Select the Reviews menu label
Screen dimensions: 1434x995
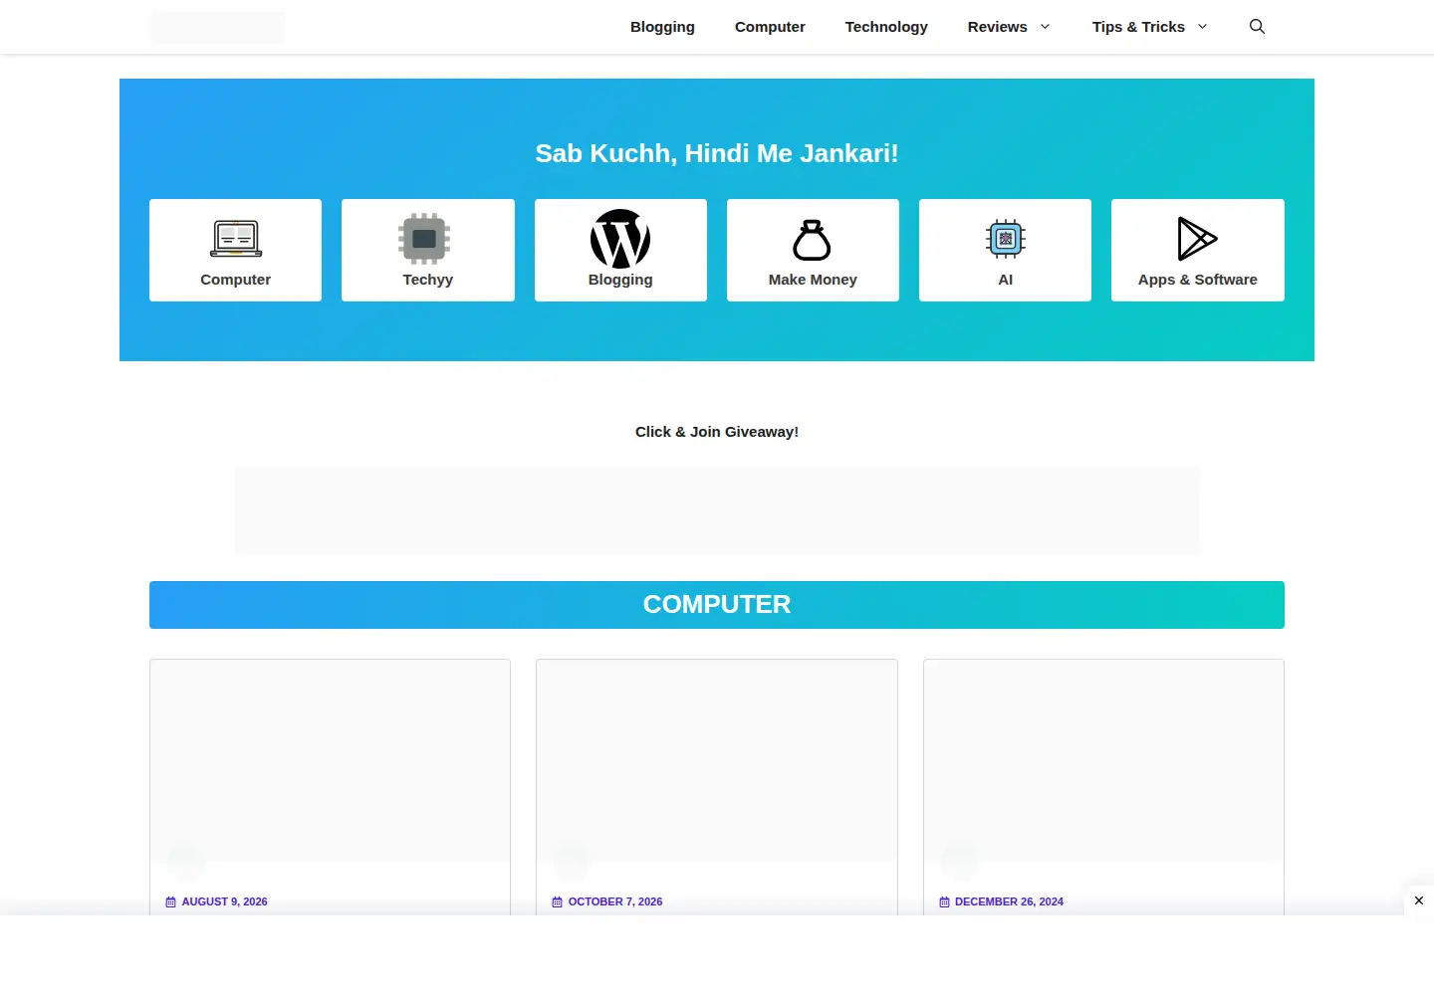[x=997, y=27]
